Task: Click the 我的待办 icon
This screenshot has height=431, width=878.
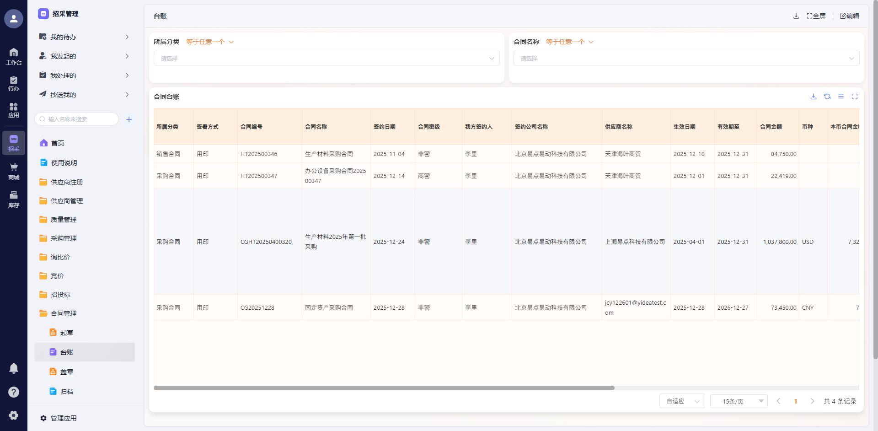Action: coord(43,37)
